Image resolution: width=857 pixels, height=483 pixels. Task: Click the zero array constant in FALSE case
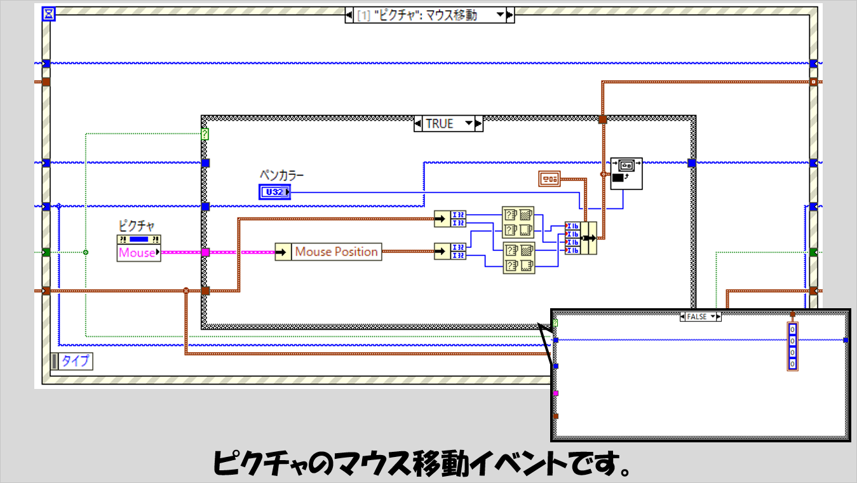[792, 346]
